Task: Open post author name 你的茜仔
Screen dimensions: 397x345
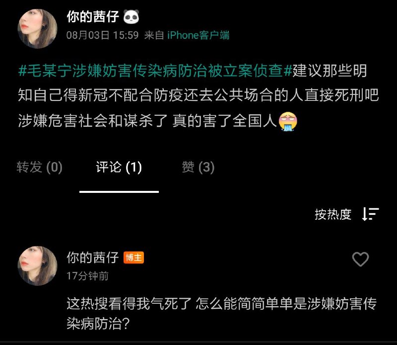Action: [x=93, y=17]
